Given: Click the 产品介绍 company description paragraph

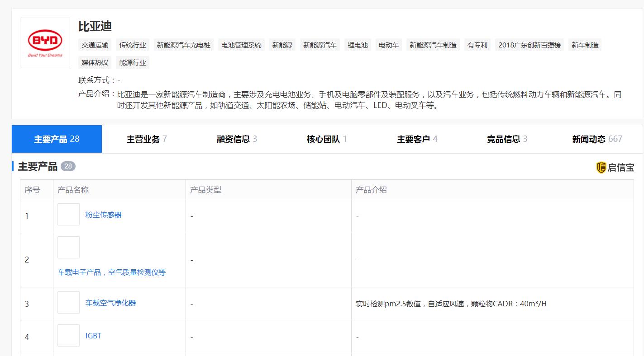Looking at the screenshot, I should 369,100.
